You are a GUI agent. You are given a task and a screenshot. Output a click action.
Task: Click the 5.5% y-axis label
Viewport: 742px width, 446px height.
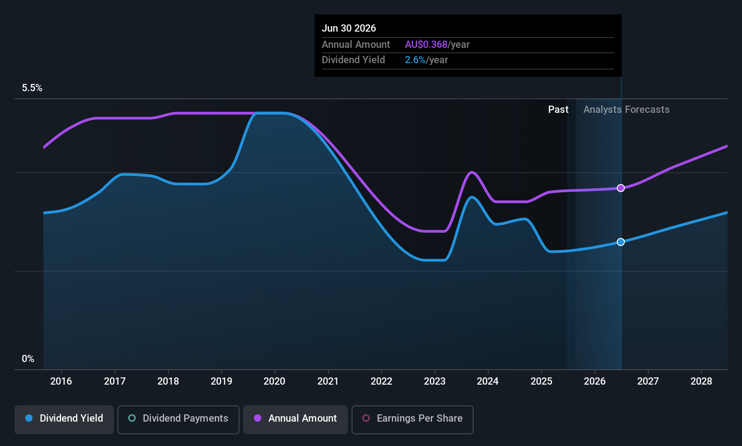tap(32, 88)
